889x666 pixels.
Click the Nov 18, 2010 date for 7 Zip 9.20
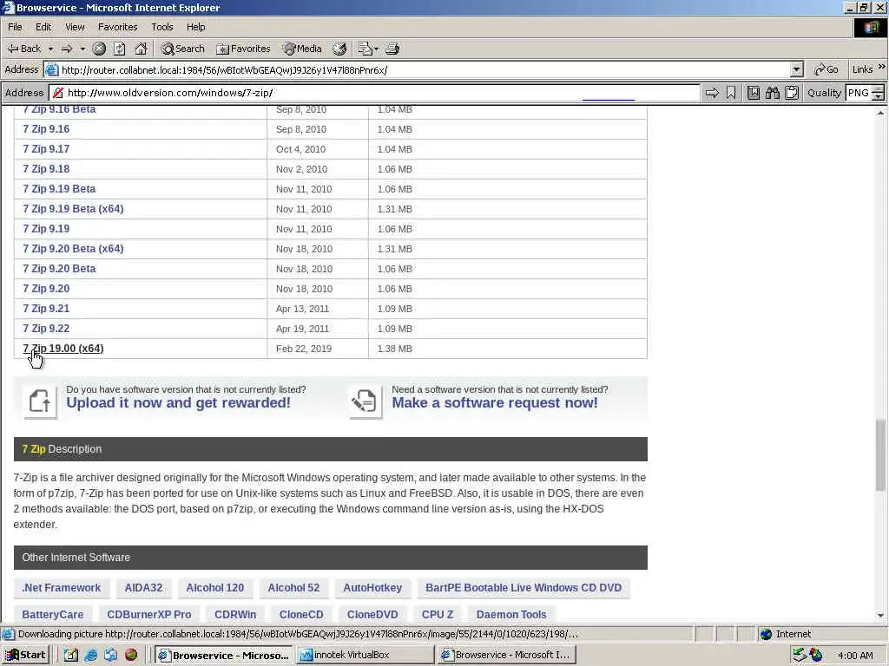pos(304,289)
